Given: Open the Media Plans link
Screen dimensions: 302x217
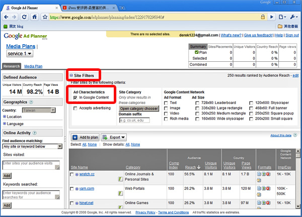Looking at the screenshot, I should 21,46.
